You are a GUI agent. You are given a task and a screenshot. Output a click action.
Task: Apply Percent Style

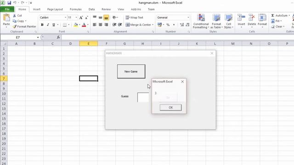click(x=168, y=25)
